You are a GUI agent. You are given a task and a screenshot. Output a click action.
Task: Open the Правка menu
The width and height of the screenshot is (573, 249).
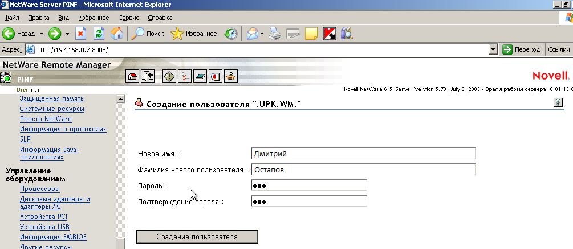(x=38, y=18)
